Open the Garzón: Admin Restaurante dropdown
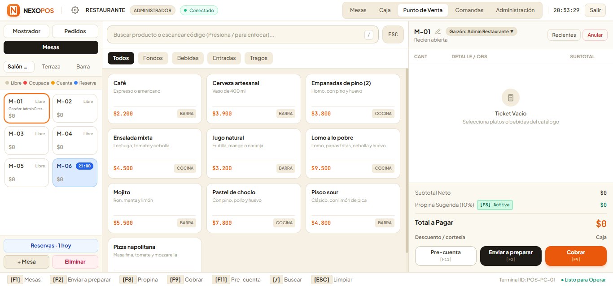Viewport: 613px width, 286px height. click(481, 31)
